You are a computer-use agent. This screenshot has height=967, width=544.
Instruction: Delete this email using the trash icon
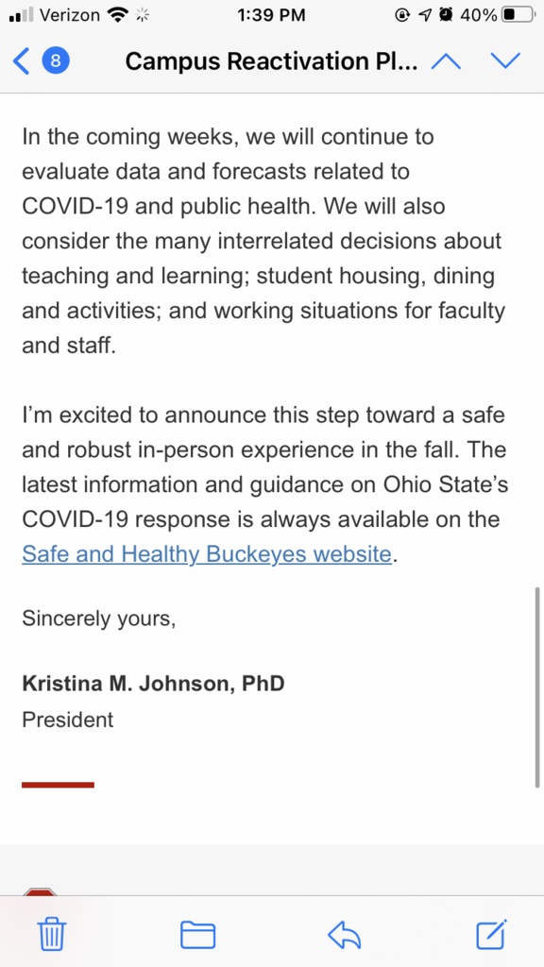(x=52, y=934)
